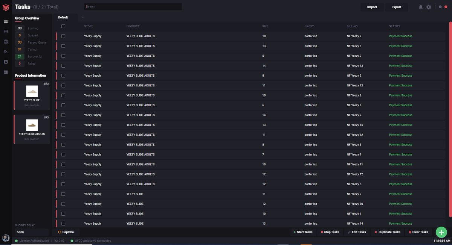Open the briefcase sidebar icon
The height and width of the screenshot is (245, 452).
[x=6, y=42]
